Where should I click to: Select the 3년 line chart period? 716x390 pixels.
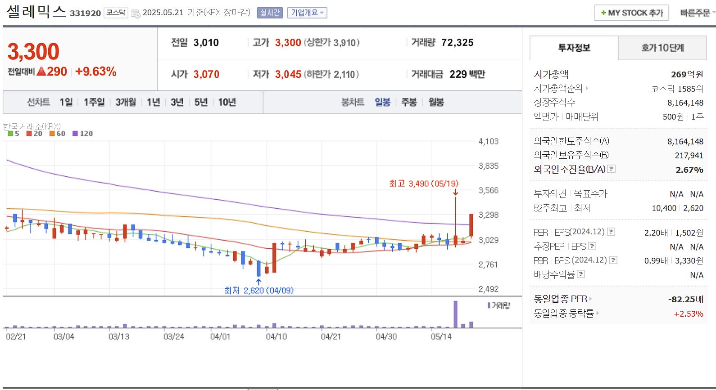pos(177,102)
